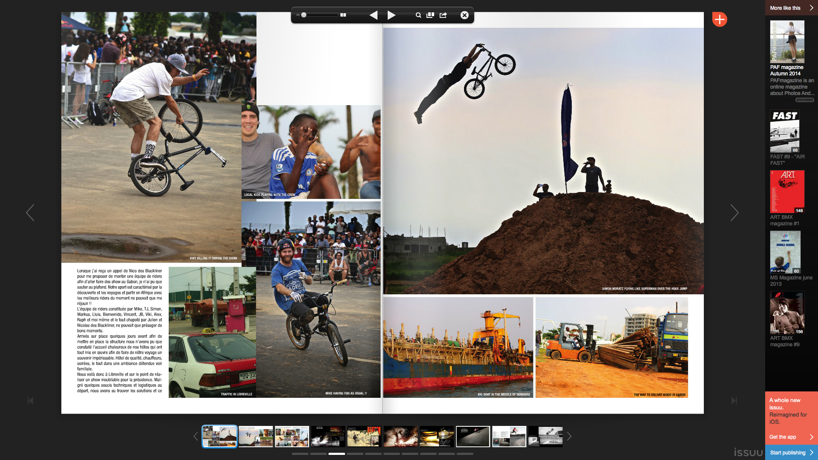
Task: Click the zoom slider handle
Action: point(304,15)
